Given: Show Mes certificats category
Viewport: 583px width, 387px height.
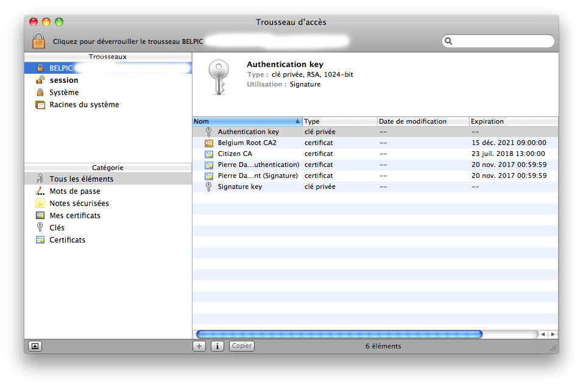Looking at the screenshot, I should tap(75, 216).
